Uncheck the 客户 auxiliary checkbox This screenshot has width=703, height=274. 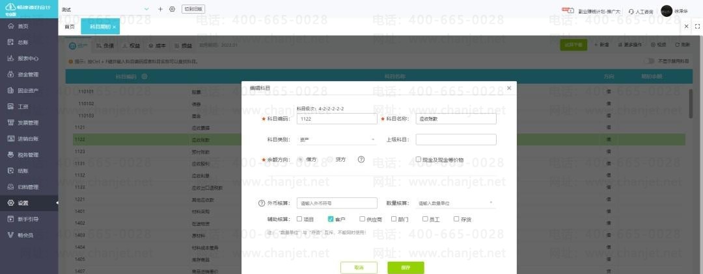click(331, 219)
